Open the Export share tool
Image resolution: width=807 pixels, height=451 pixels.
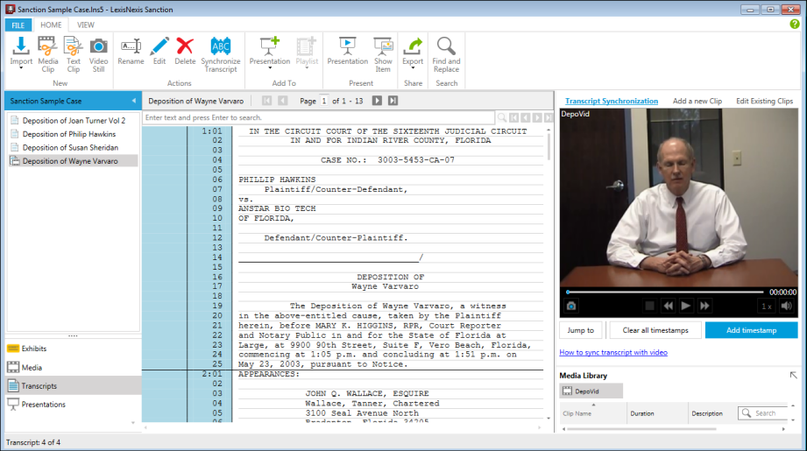point(413,52)
